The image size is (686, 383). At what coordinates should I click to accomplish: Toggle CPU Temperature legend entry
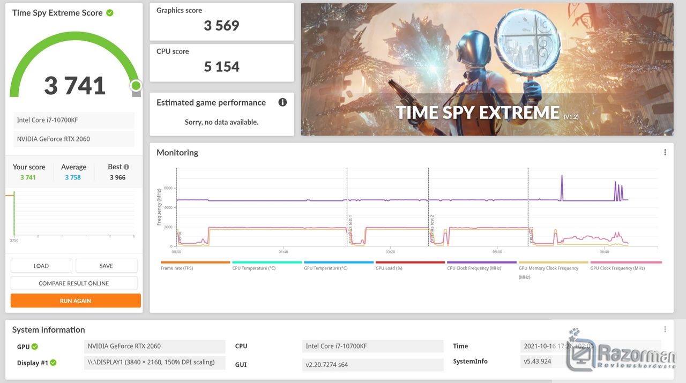coord(267,265)
